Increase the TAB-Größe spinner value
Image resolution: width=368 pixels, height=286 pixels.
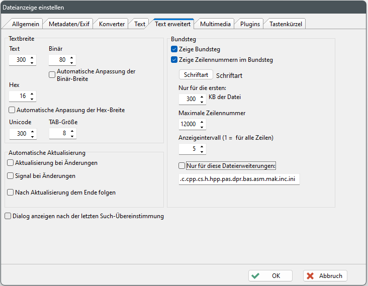72,131
